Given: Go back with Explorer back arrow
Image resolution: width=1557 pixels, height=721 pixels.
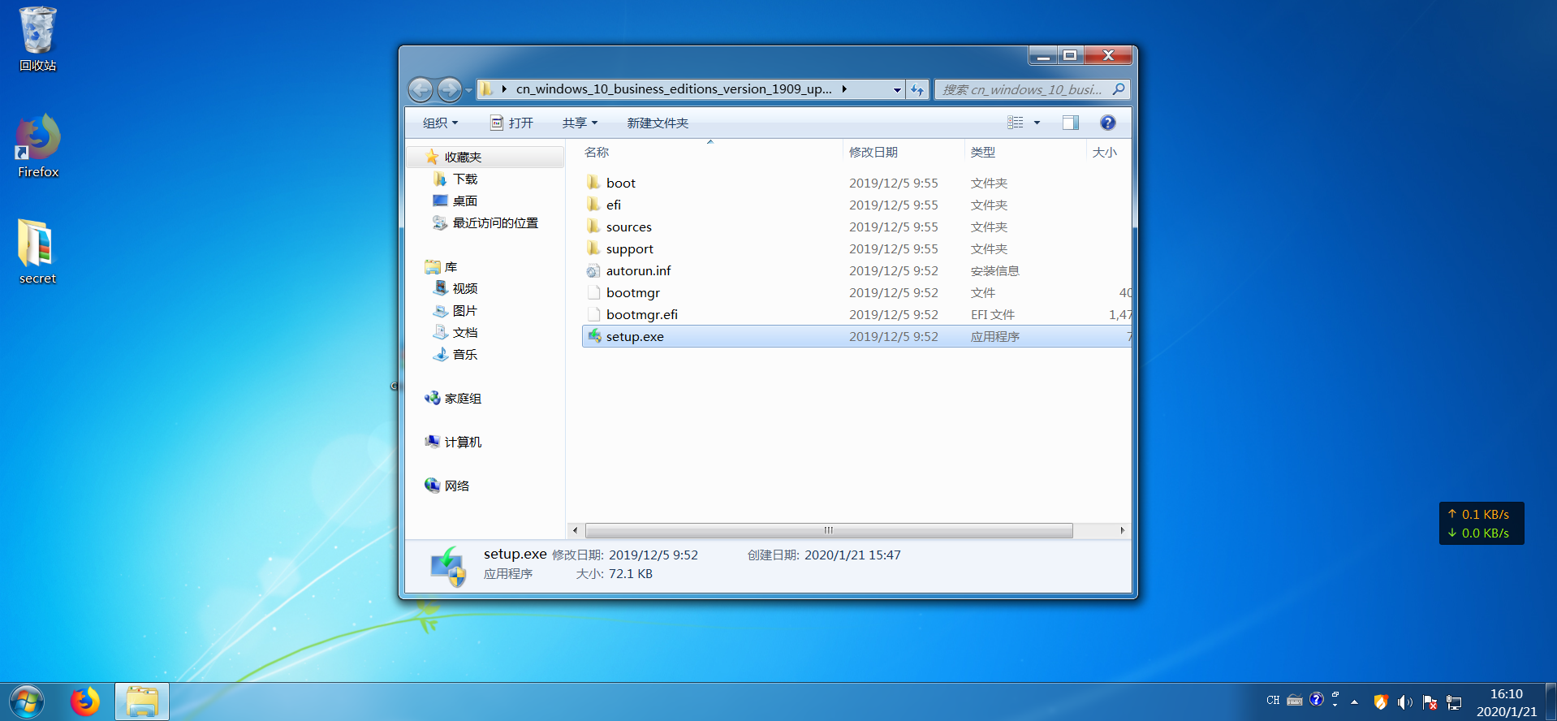Looking at the screenshot, I should (421, 89).
